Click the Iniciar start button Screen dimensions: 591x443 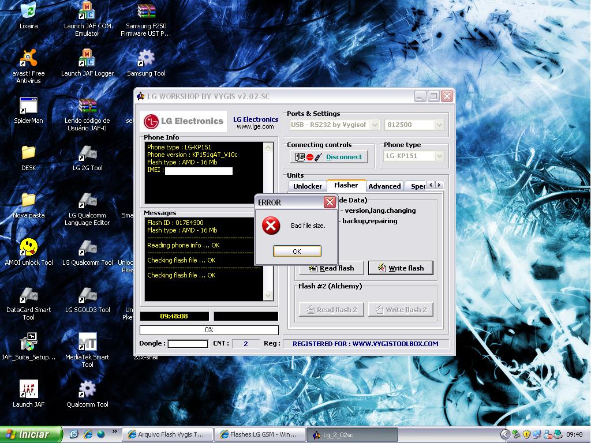coord(31,435)
